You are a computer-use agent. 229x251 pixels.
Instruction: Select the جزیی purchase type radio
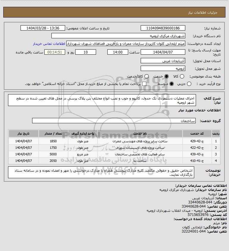pyautogui.click(x=189, y=84)
